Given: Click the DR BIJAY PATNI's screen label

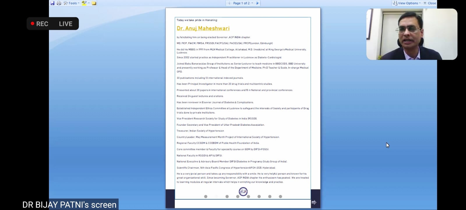Looking at the screenshot, I should pos(69,204).
